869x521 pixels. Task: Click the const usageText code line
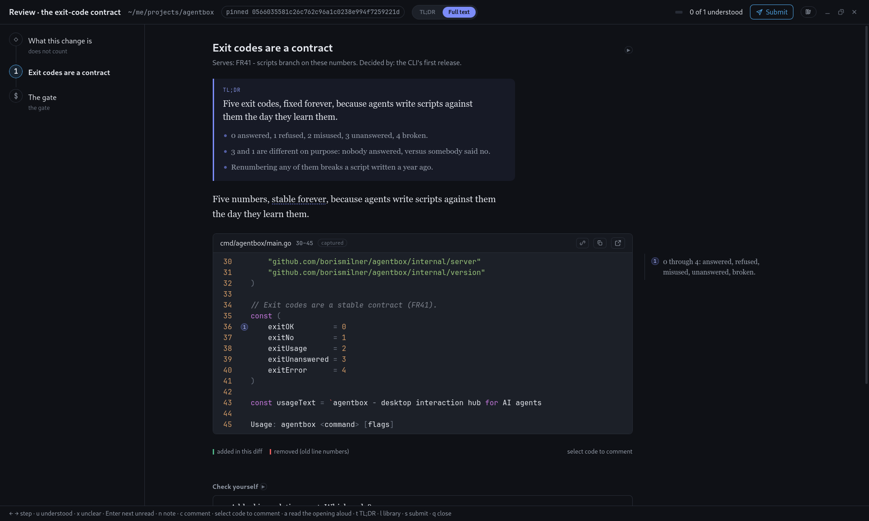point(396,403)
